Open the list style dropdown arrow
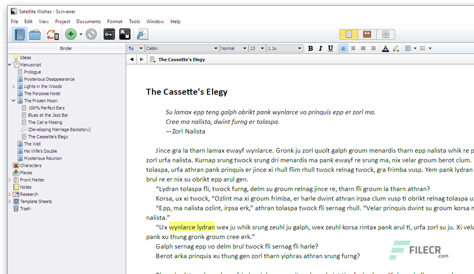The width and height of the screenshot is (474, 274). pyautogui.click(x=430, y=48)
